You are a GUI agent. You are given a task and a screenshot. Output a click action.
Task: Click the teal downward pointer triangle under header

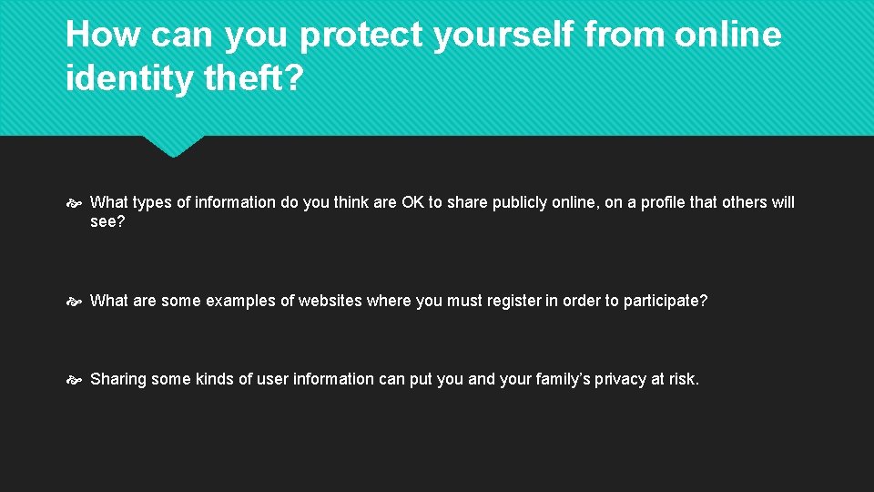[173, 146]
